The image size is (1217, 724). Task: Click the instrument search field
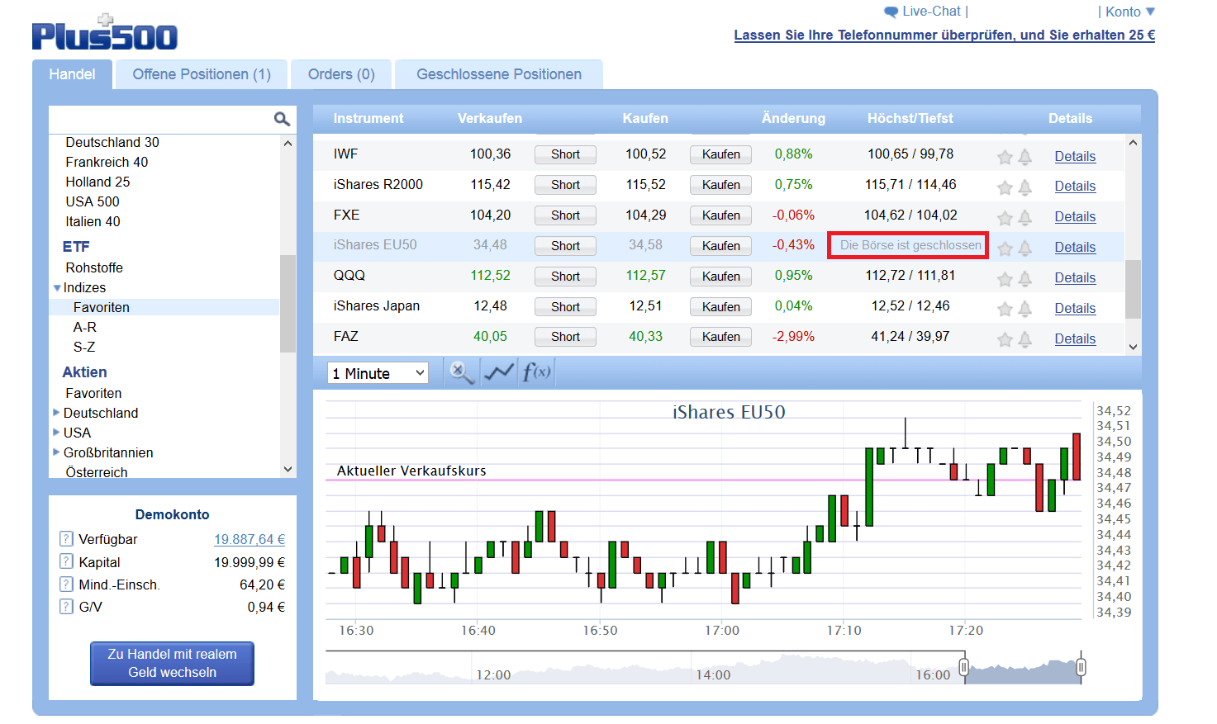point(161,119)
